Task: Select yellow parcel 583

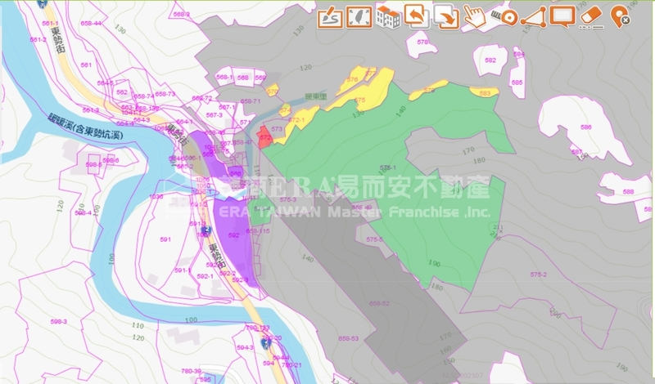Action: pyautogui.click(x=485, y=93)
